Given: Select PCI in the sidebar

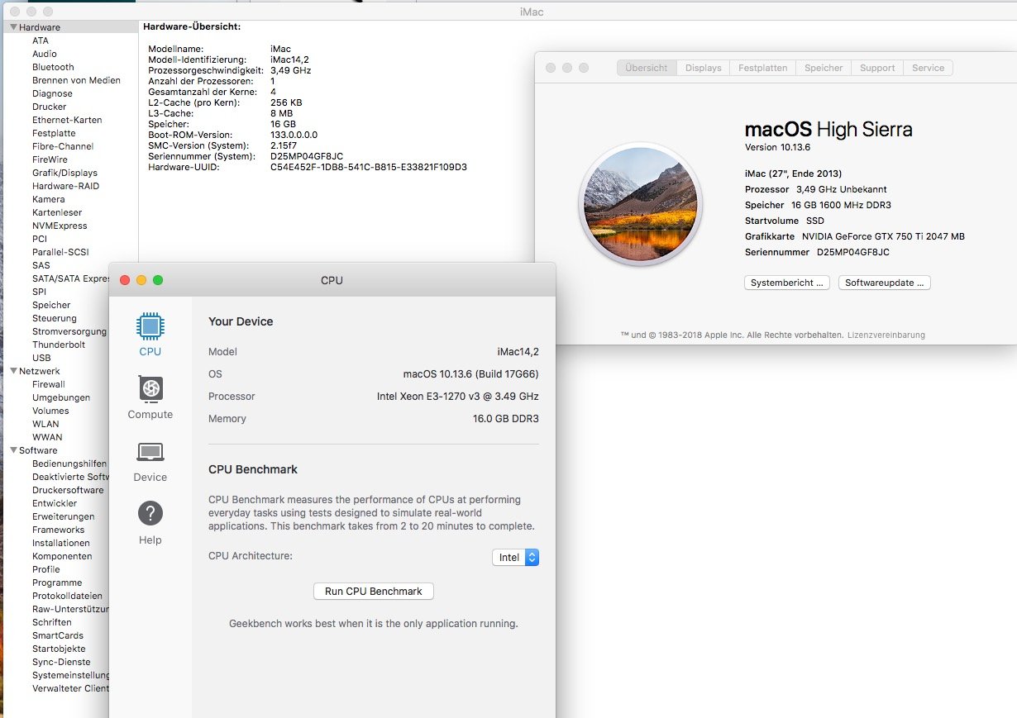Looking at the screenshot, I should [40, 239].
